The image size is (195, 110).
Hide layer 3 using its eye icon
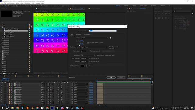(1, 88)
